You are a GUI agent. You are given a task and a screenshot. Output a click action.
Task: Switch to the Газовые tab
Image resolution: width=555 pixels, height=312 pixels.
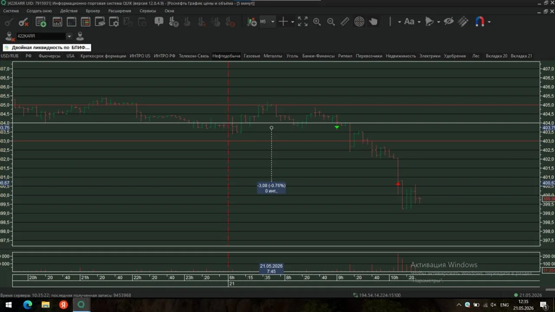252,56
